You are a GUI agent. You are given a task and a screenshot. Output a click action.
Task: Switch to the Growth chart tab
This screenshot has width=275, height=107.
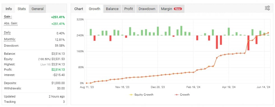coord(94,9)
